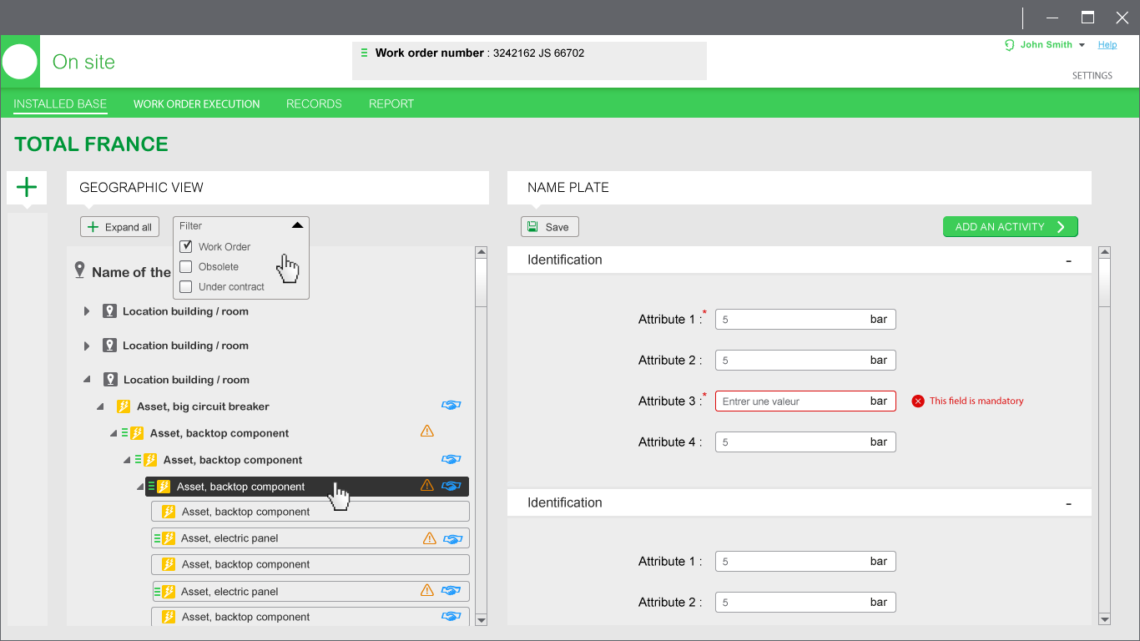1140x641 pixels.
Task: Click handshake icon on big circuit breaker row
Action: (451, 406)
